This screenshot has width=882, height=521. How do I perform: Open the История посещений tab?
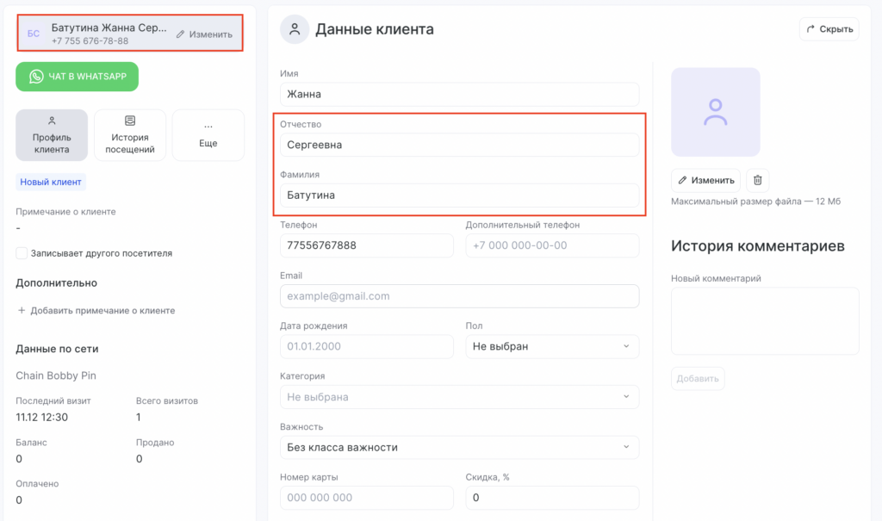(130, 135)
